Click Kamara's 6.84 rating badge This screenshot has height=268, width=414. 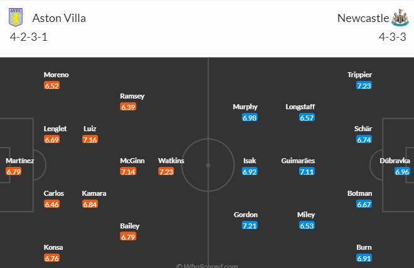coord(90,204)
